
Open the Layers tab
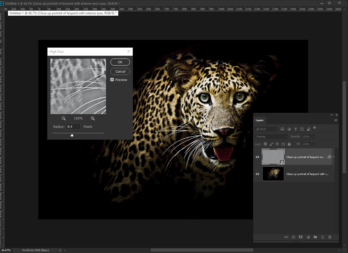point(260,120)
